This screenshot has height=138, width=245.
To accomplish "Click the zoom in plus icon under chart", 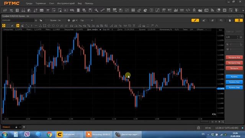I will tap(219, 122).
